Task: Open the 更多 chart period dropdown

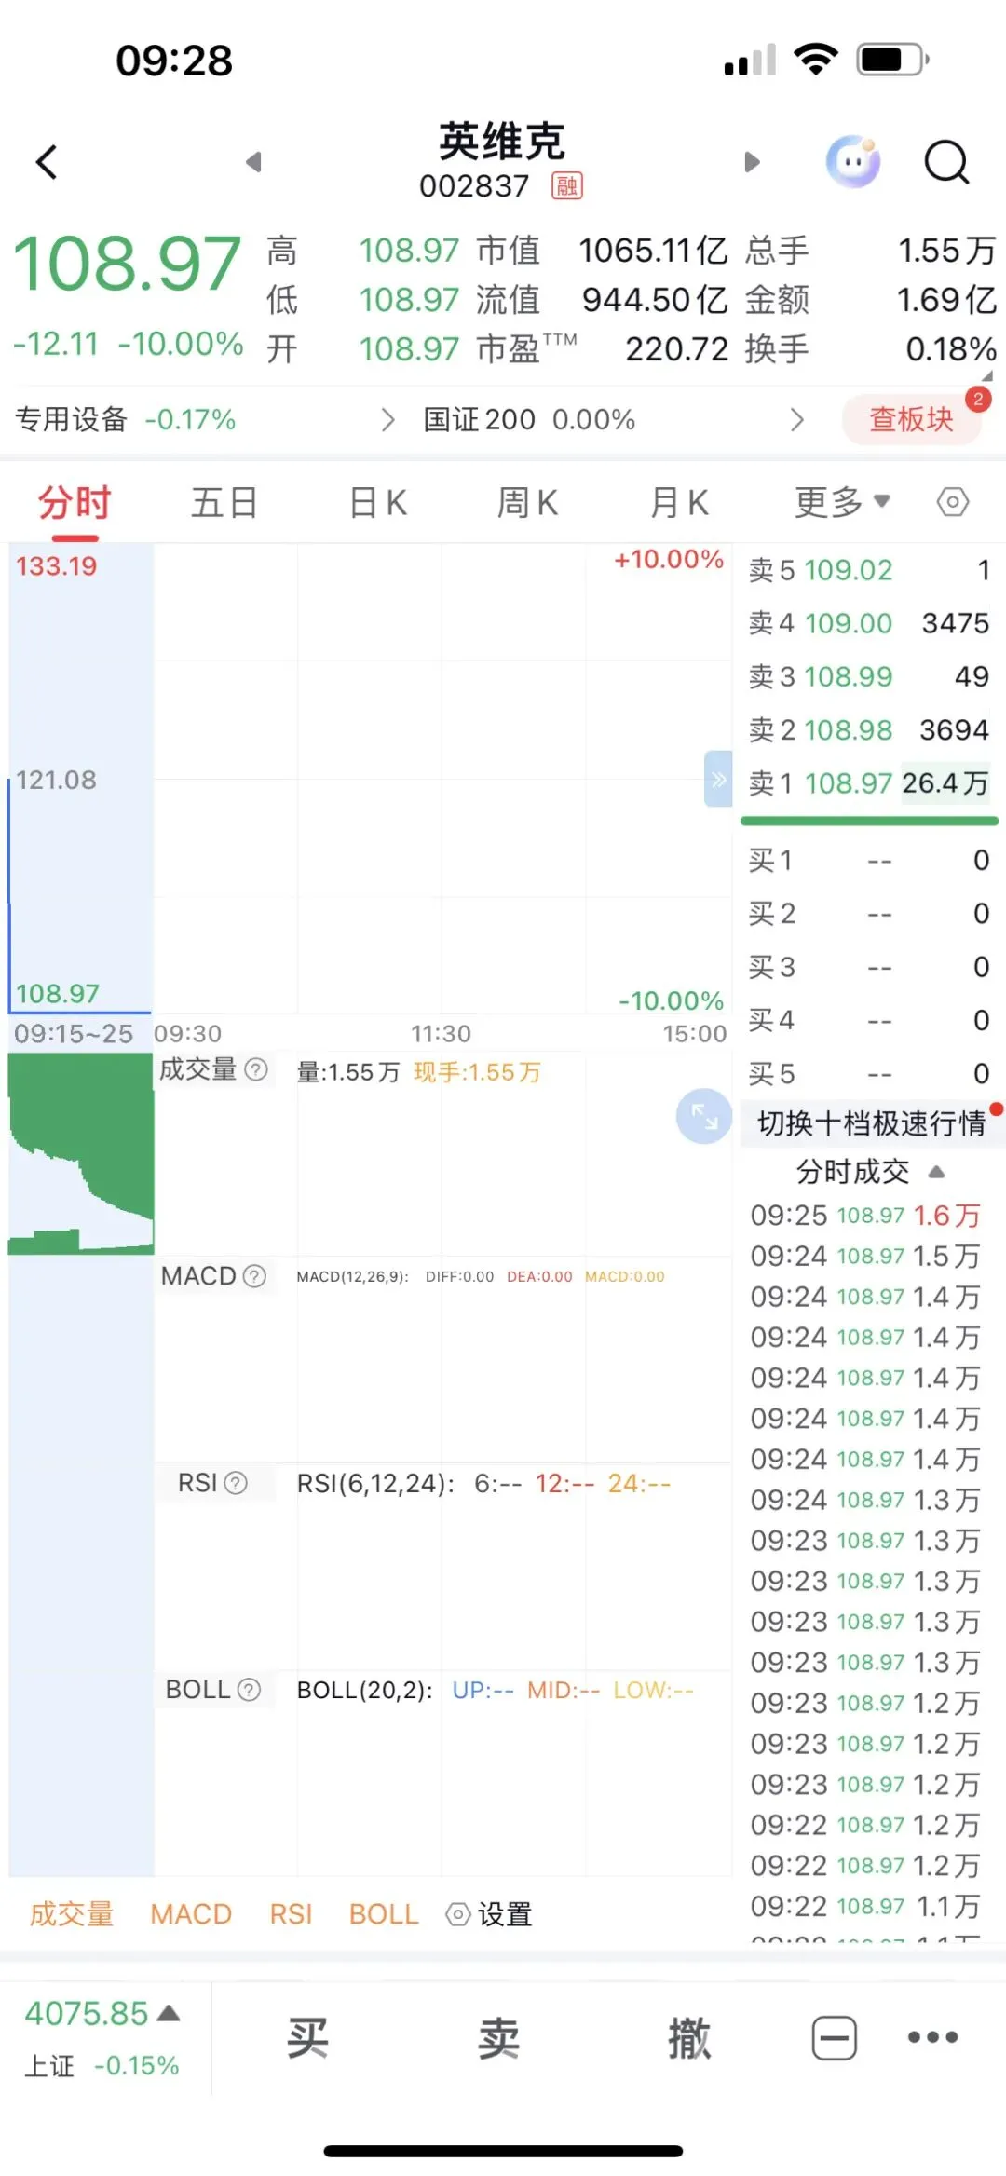Action: [842, 503]
